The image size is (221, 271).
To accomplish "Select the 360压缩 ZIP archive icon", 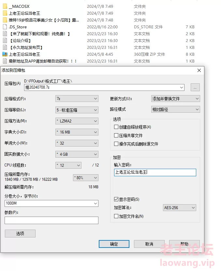I will coord(5,54).
